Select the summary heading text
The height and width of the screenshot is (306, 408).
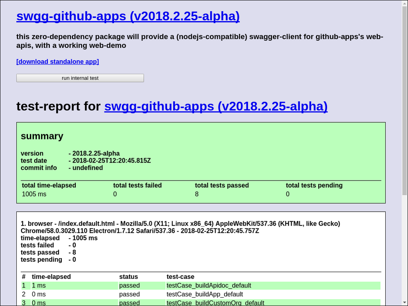(42, 136)
